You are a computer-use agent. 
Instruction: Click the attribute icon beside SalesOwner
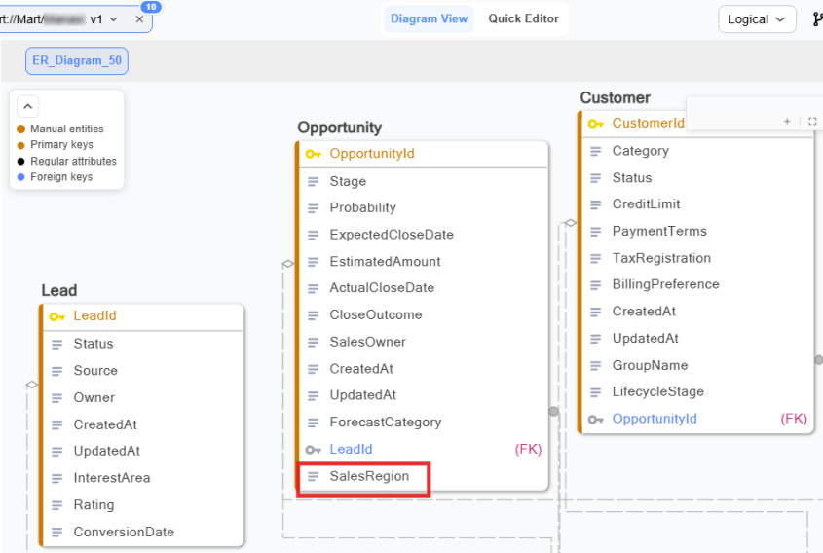313,342
